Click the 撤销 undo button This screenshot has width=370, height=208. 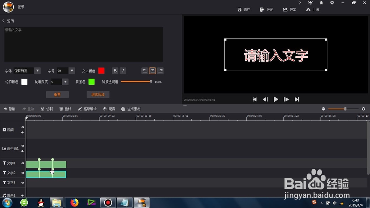(10, 109)
